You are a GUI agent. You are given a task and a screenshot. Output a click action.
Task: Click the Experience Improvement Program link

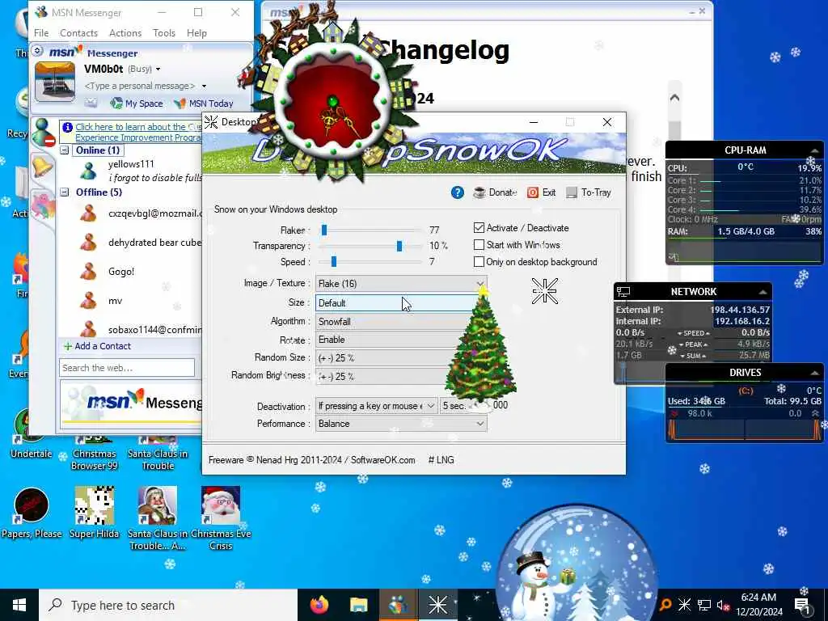138,132
